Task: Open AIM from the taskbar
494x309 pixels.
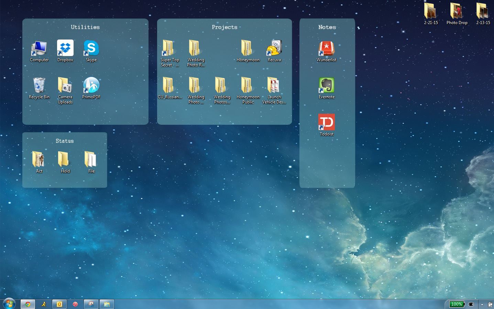Action: pyautogui.click(x=44, y=304)
